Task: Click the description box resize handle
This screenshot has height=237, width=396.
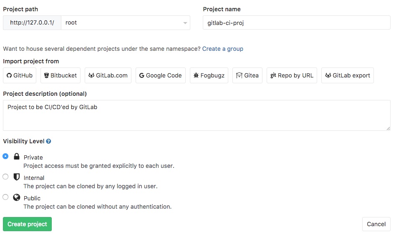Action: pos(388,128)
